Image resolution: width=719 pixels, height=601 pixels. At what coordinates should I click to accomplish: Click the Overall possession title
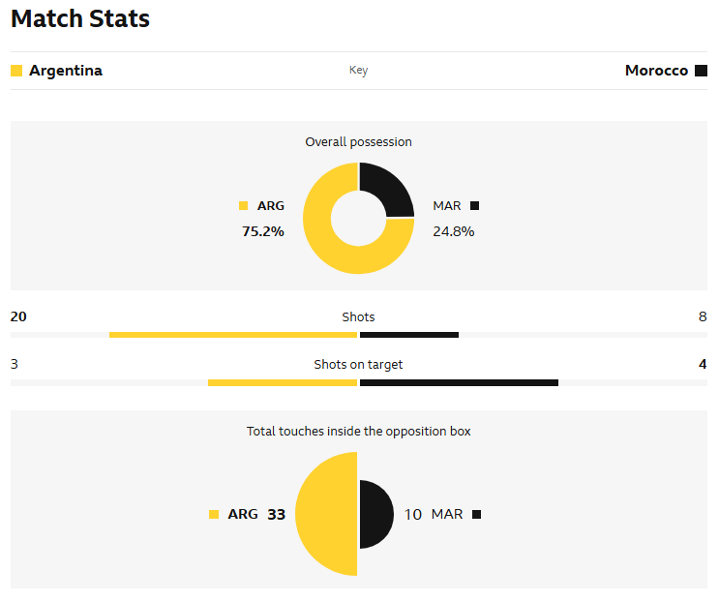pyautogui.click(x=358, y=142)
